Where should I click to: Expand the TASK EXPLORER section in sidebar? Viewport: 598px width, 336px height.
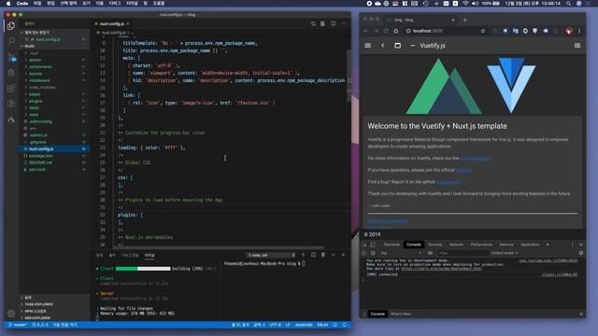(38, 304)
